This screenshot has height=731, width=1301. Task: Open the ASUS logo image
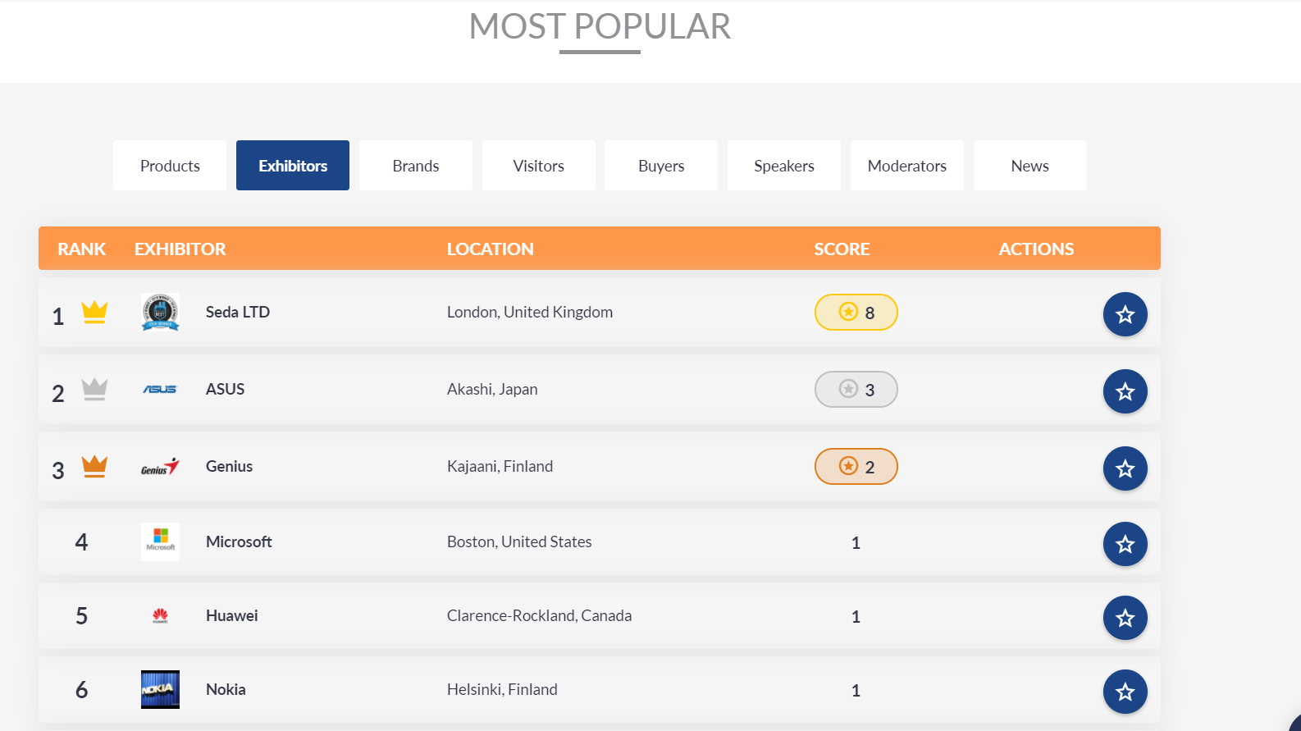[160, 389]
